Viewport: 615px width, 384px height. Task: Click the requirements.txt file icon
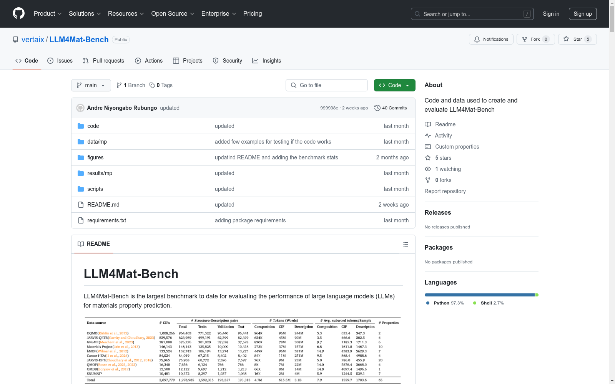(81, 220)
